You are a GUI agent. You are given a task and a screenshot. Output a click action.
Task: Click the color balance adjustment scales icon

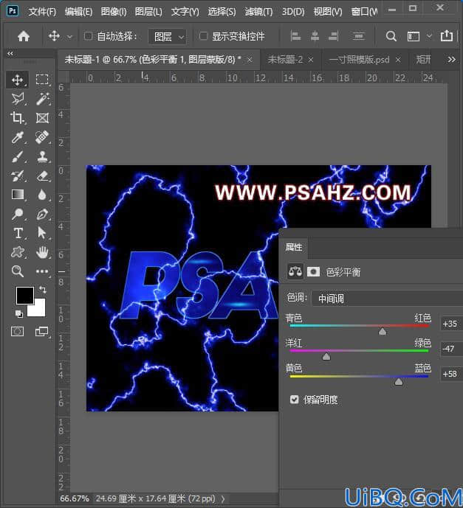point(295,271)
